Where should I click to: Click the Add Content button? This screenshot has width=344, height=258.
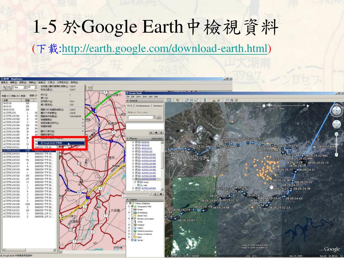[x=157, y=138]
